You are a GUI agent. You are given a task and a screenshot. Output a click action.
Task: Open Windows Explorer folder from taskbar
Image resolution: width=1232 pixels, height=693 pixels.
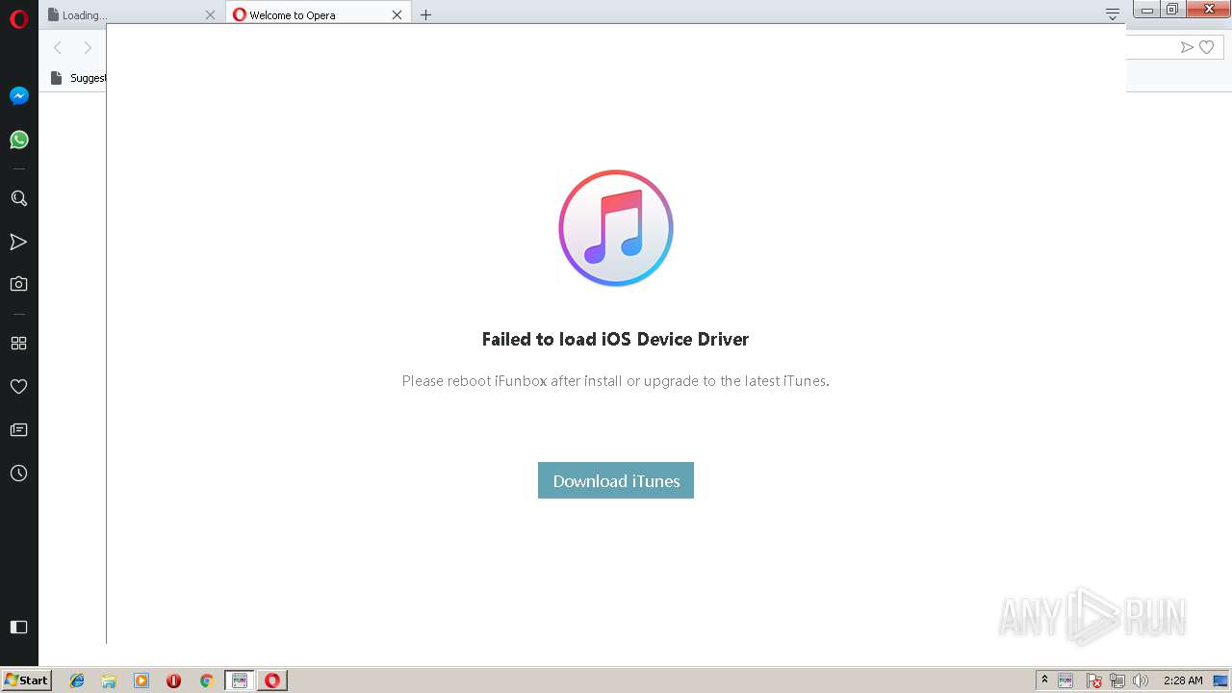[x=109, y=680]
